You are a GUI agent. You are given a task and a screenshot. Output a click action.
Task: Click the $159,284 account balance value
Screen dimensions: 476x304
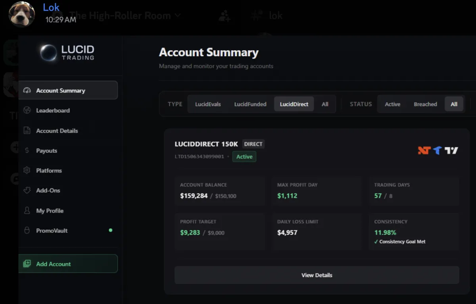(194, 196)
